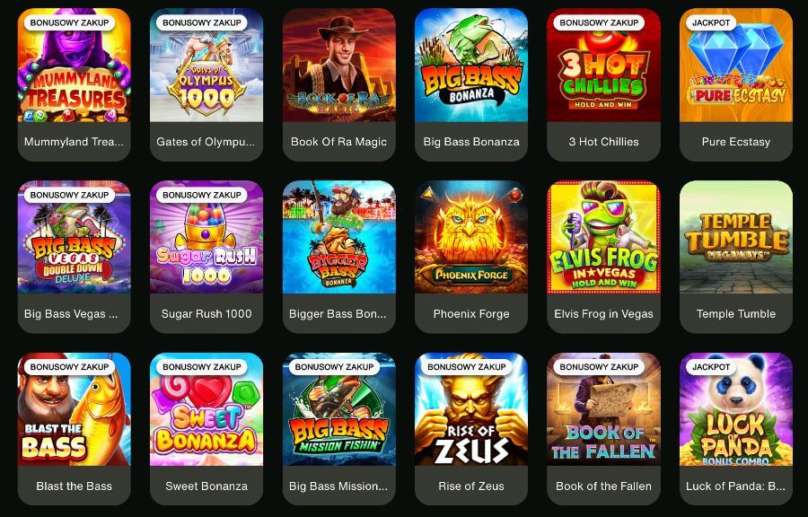Open Bigger Bass Bonanza thumbnail
808x517 pixels.
(339, 257)
